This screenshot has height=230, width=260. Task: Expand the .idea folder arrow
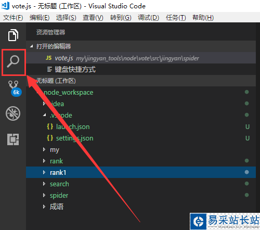tap(44, 104)
